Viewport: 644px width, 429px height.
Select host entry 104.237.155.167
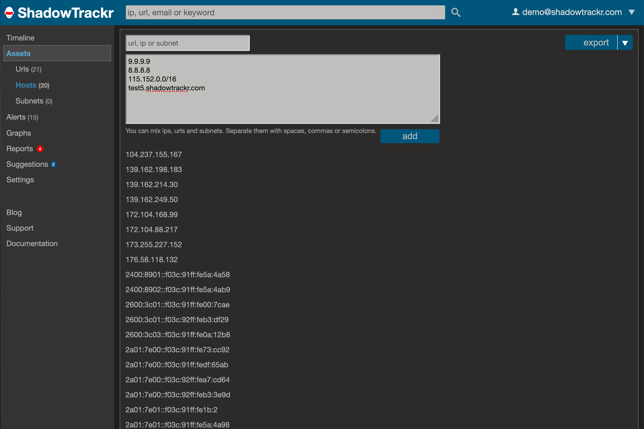pyautogui.click(x=153, y=154)
